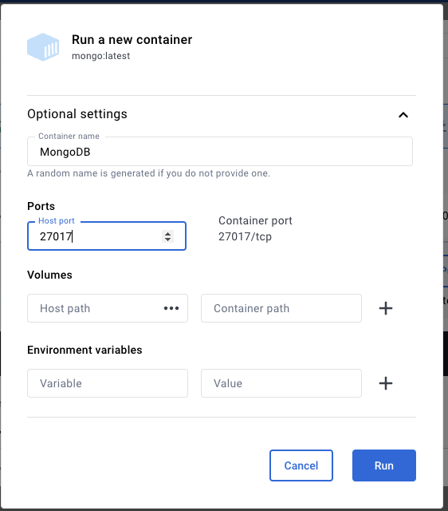Run the mongo container
The image size is (448, 511).
pyautogui.click(x=384, y=465)
